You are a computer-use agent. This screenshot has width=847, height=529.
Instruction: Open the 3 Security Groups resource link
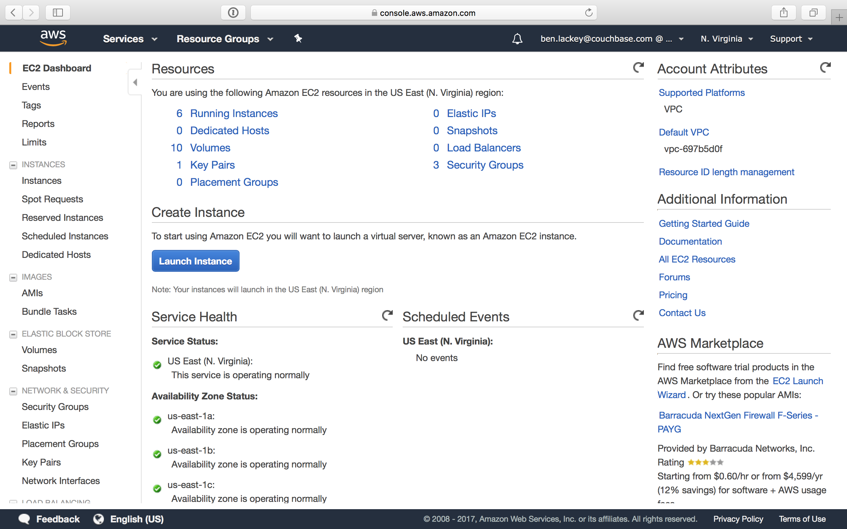pyautogui.click(x=485, y=165)
